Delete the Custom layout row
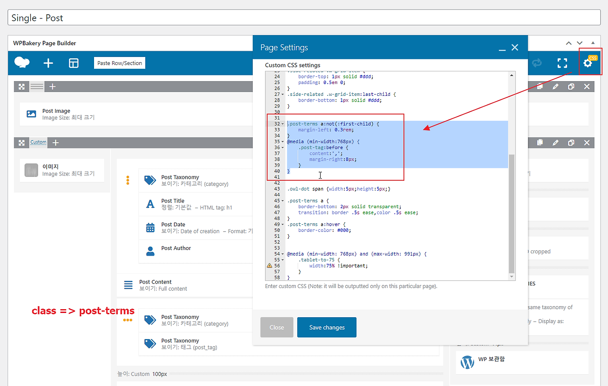The width and height of the screenshot is (608, 386). click(x=587, y=143)
